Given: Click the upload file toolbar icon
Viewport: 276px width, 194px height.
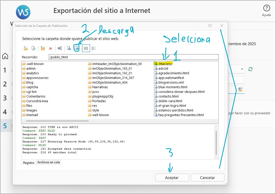Looking at the screenshot, I should 69,48.
